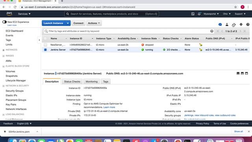Click the chat feedback bubble icon
Screen dimensions: 252x142
[x=220, y=24]
